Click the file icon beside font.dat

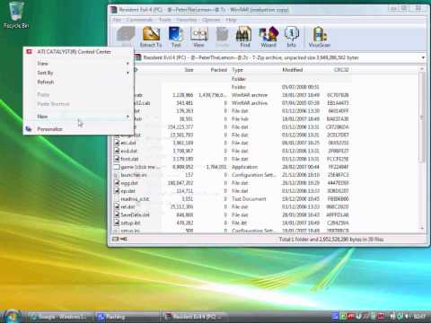click(117, 159)
